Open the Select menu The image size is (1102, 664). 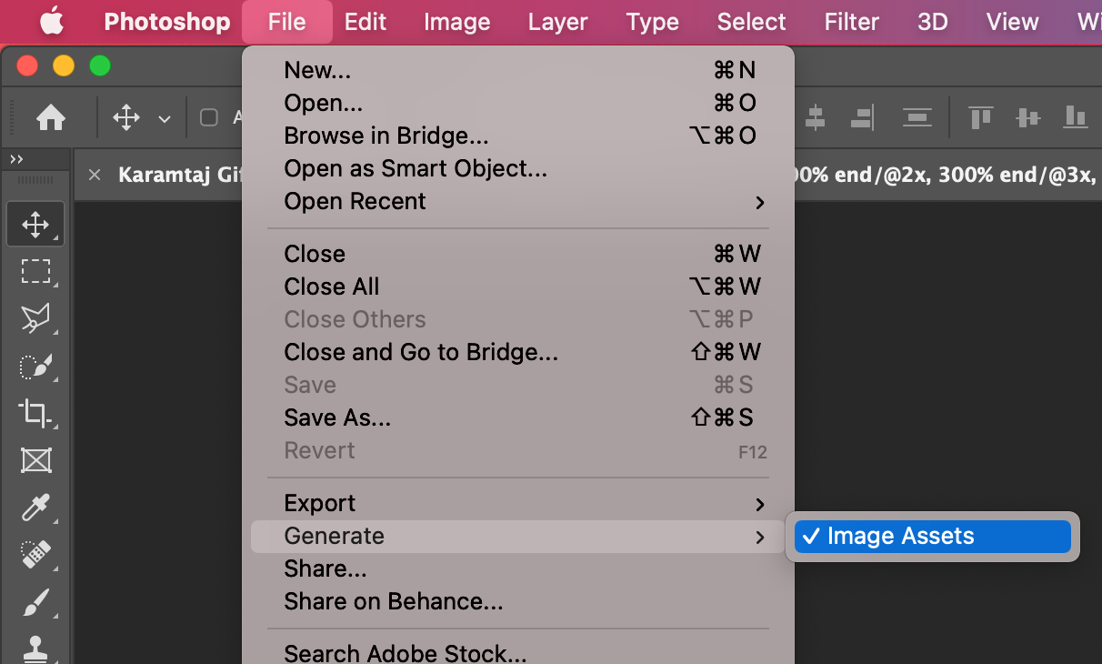click(752, 22)
